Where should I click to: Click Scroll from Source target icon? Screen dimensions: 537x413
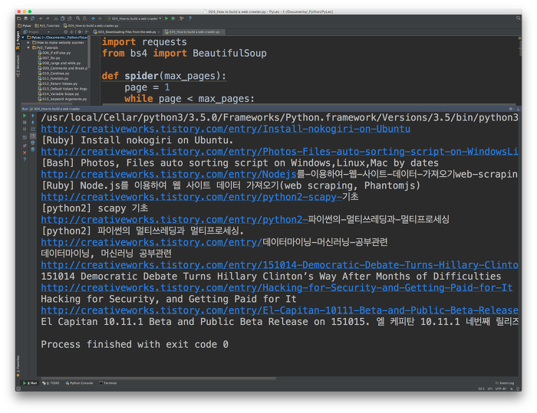click(x=66, y=32)
